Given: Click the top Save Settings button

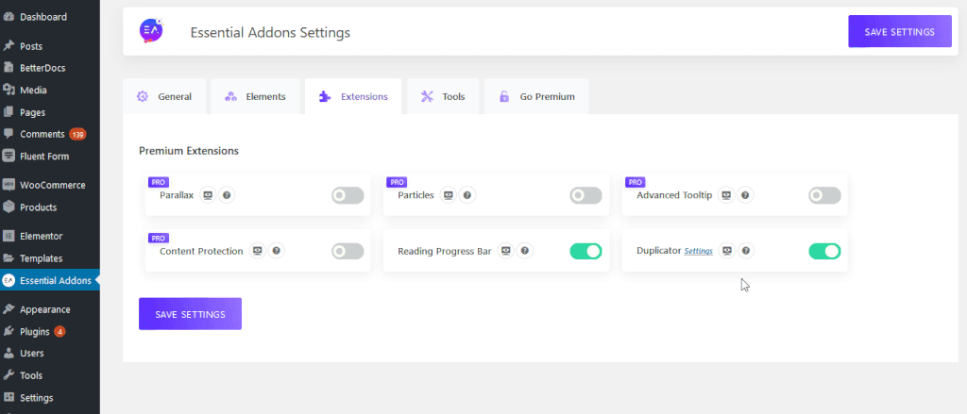Looking at the screenshot, I should (900, 31).
